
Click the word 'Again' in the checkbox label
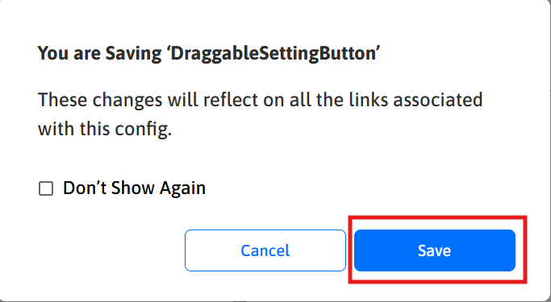point(182,188)
